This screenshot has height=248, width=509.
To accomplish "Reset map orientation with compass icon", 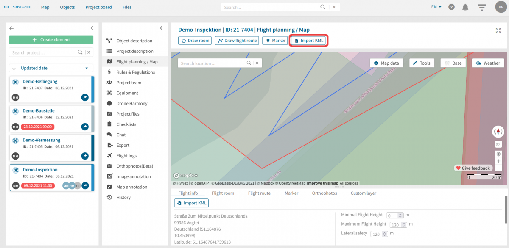I will coord(498,132).
